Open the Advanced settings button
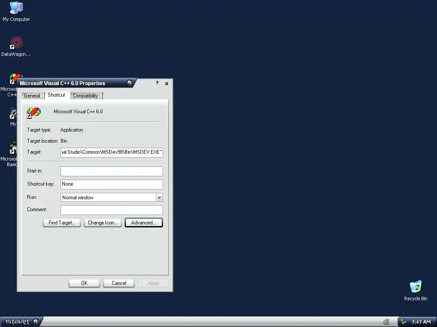 [144, 222]
